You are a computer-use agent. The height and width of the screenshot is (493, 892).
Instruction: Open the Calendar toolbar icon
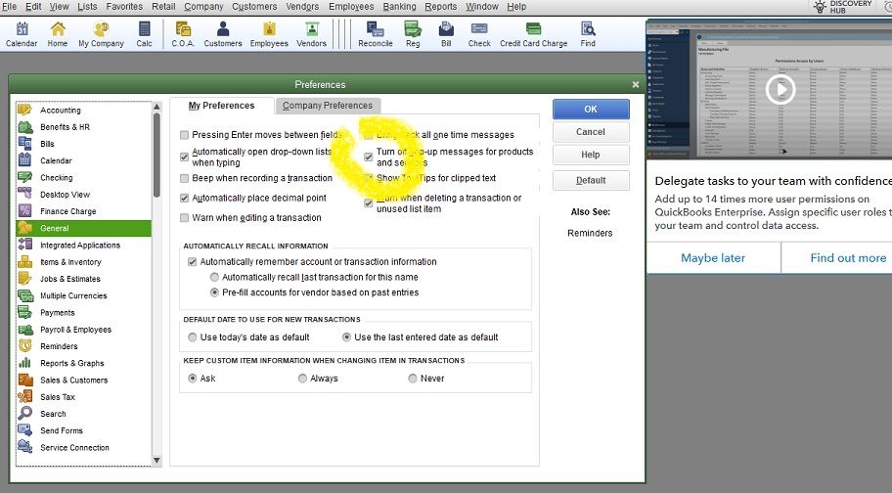(22, 34)
